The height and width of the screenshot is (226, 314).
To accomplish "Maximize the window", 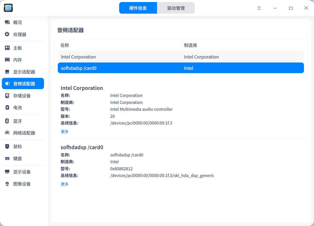I will [291, 8].
